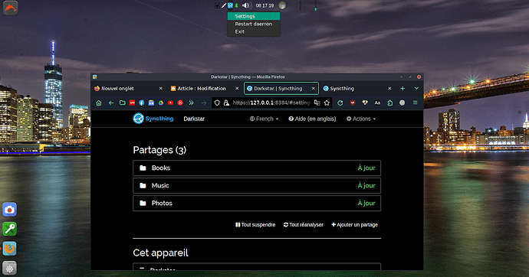Open the Google Drive bookmark icon
This screenshot has height=277, width=529.
[x=161, y=103]
